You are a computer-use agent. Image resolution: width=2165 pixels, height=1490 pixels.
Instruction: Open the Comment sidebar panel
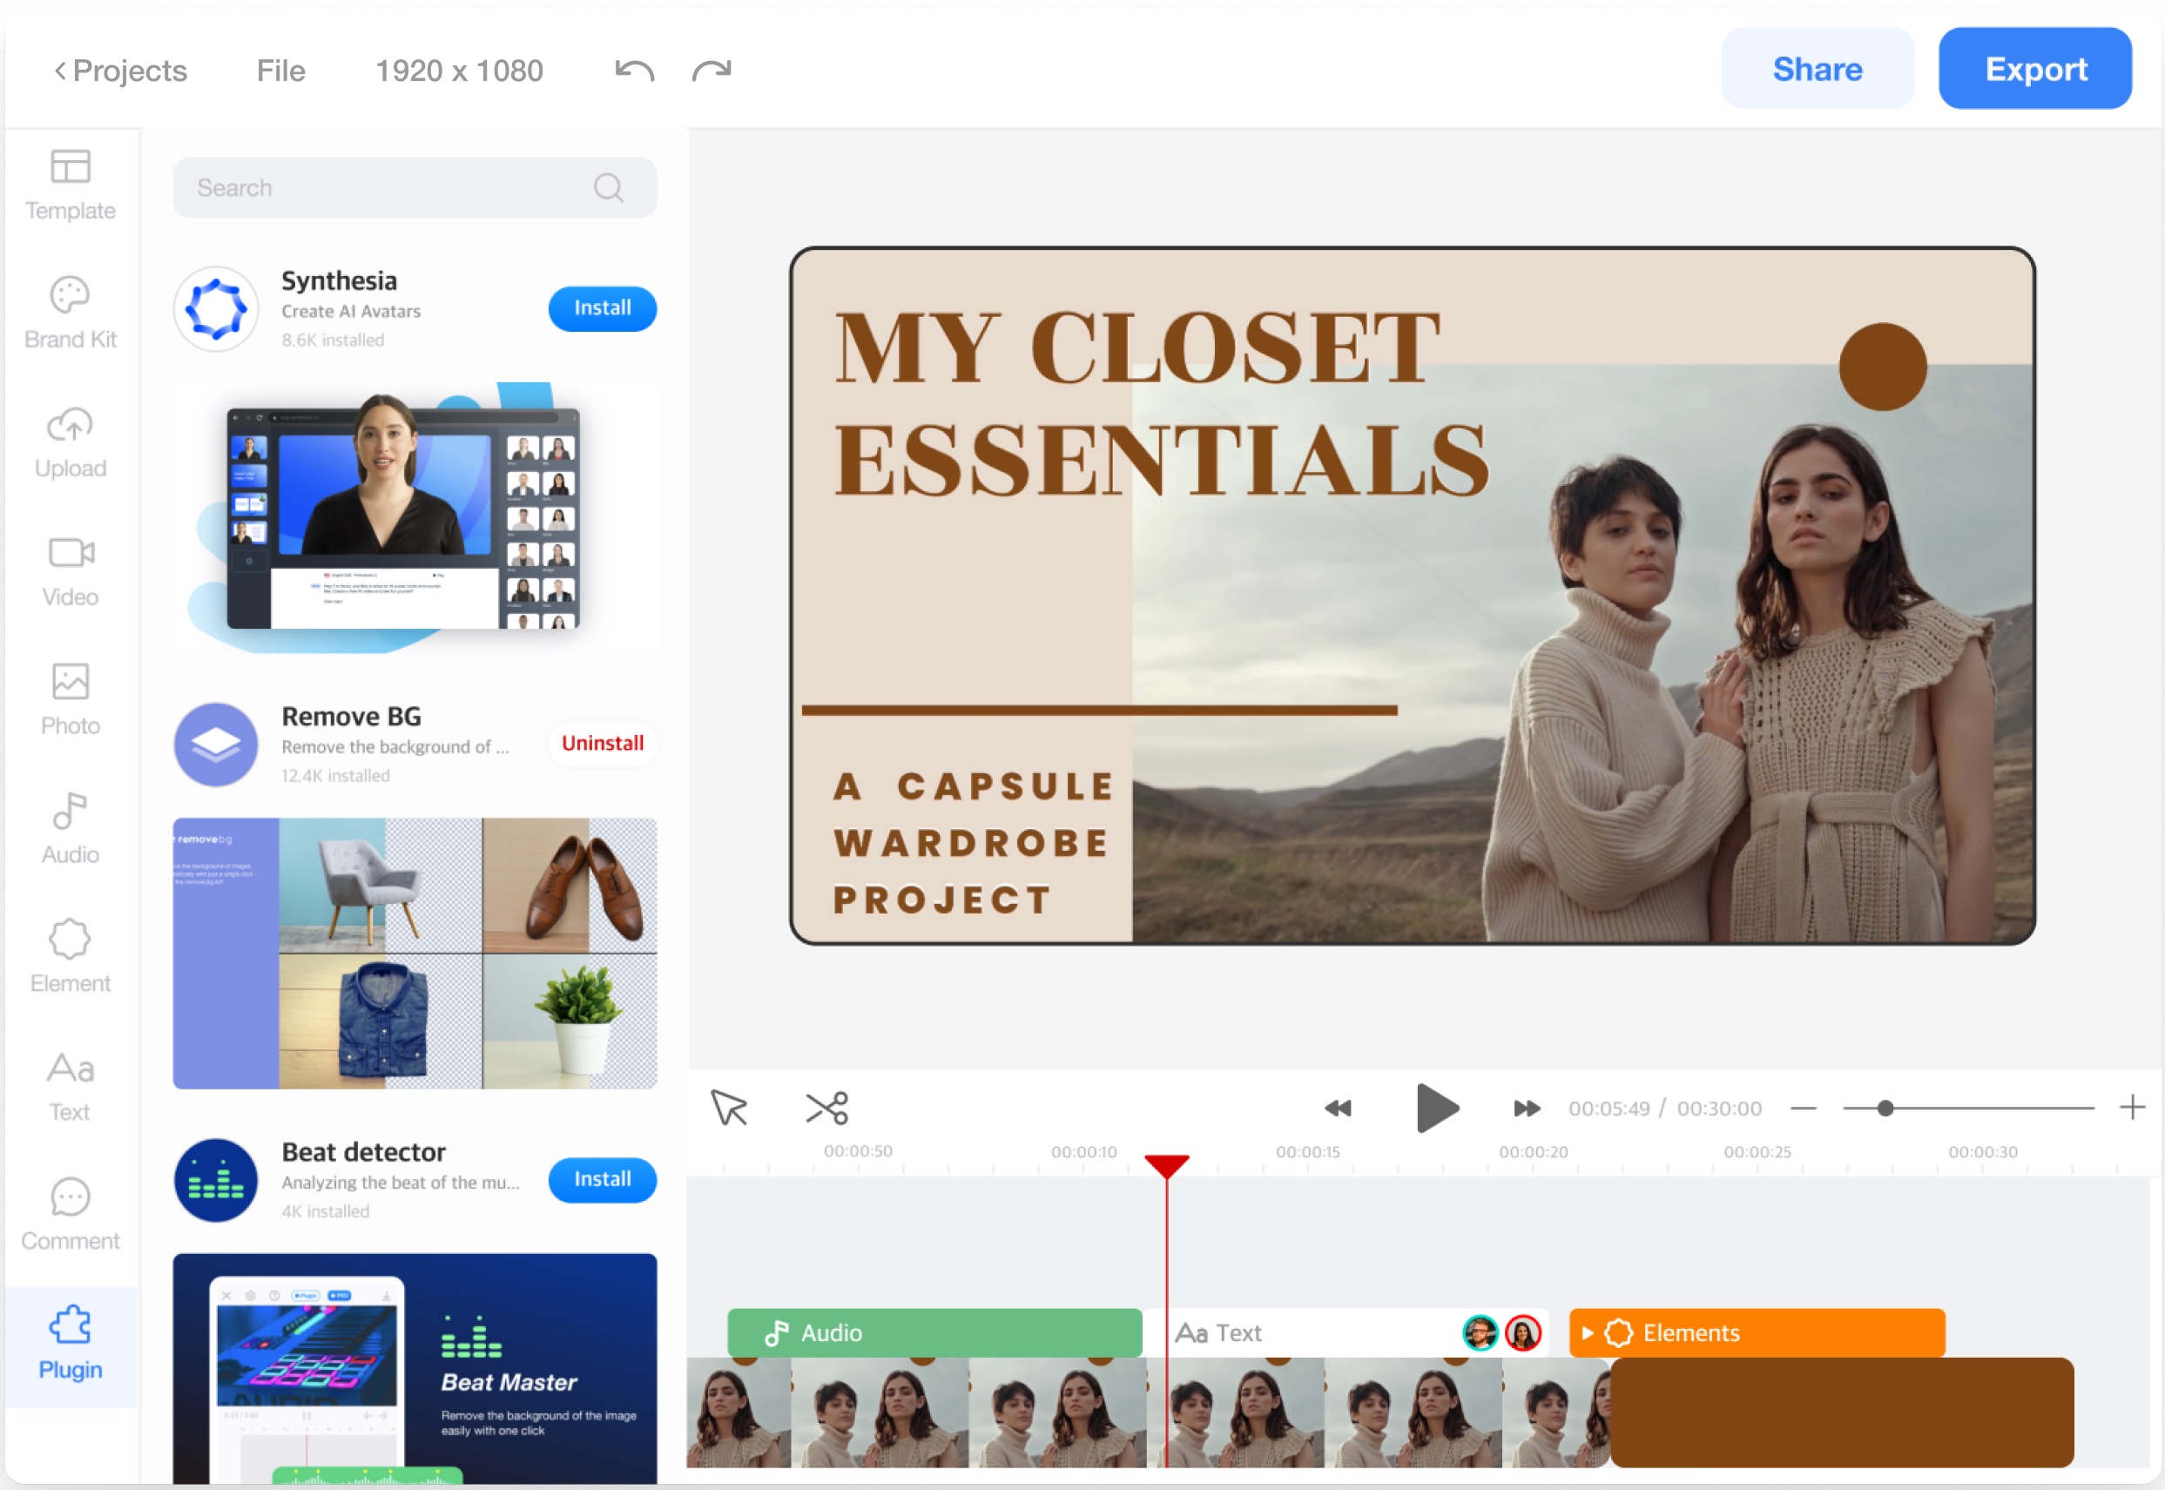(70, 1216)
